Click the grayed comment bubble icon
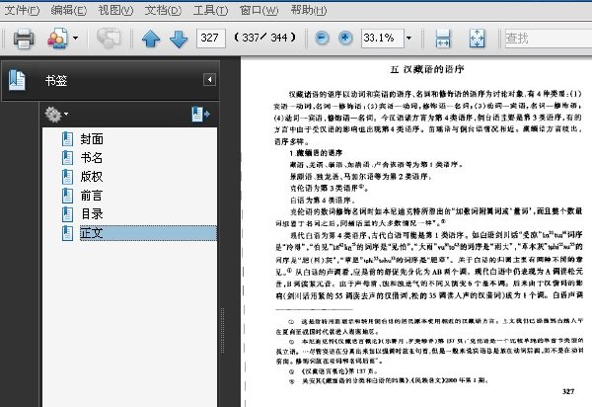 pos(109,38)
